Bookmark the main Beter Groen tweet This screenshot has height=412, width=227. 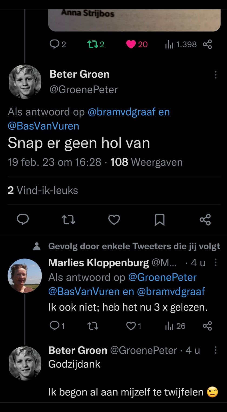[x=160, y=219]
